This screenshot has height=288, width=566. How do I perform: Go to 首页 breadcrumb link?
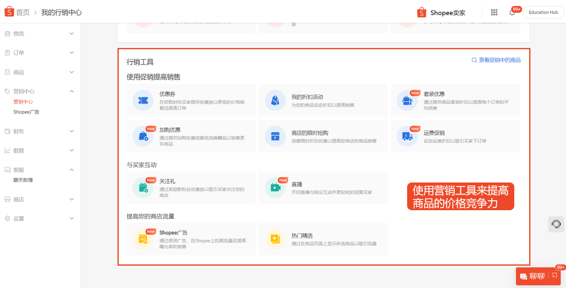23,12
